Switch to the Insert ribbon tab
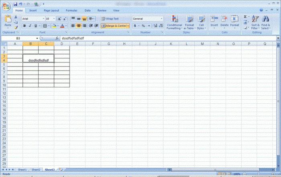Image resolution: width=281 pixels, height=177 pixels. click(x=33, y=10)
